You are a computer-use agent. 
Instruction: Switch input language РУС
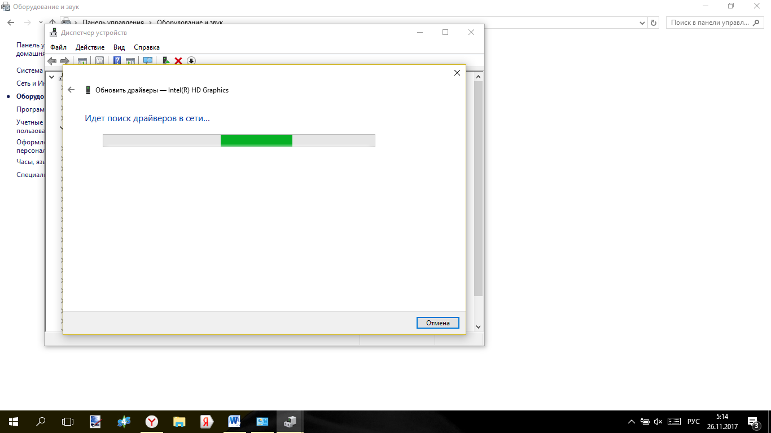click(x=694, y=422)
